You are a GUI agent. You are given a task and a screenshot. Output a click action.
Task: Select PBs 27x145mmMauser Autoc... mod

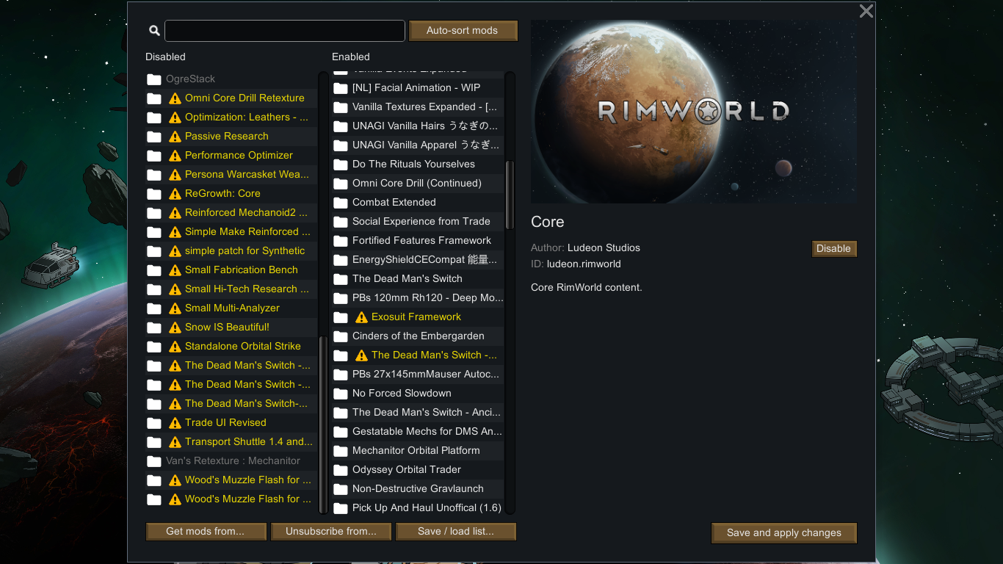418,375
